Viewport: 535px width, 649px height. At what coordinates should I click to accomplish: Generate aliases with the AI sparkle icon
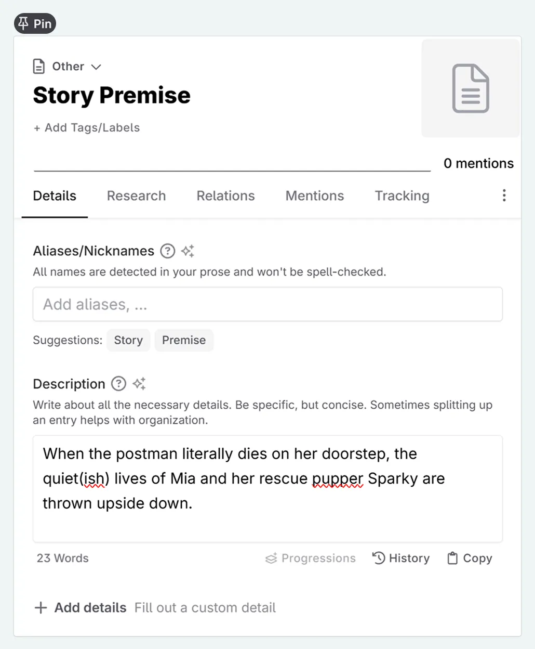click(x=188, y=251)
